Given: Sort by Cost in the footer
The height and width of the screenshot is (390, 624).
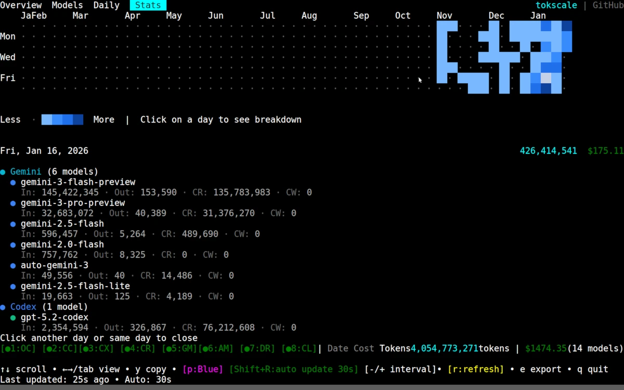Looking at the screenshot, I should pyautogui.click(x=363, y=348).
